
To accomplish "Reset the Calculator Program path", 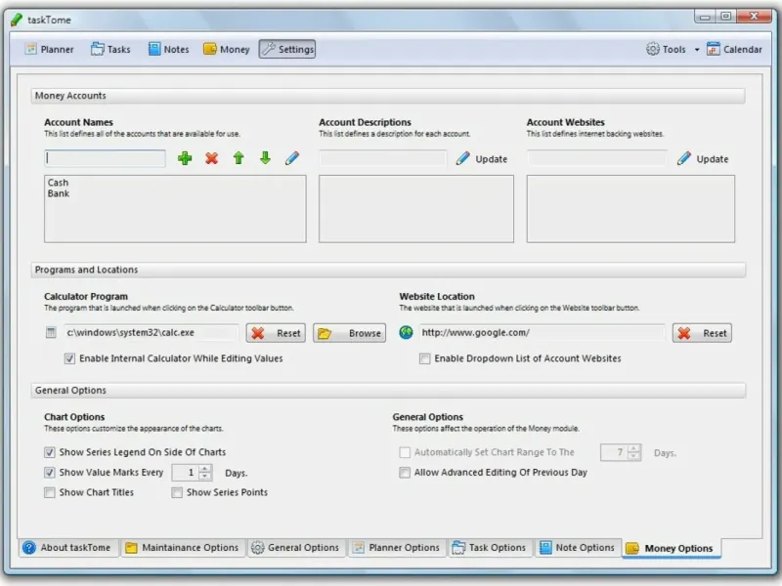I will (277, 333).
